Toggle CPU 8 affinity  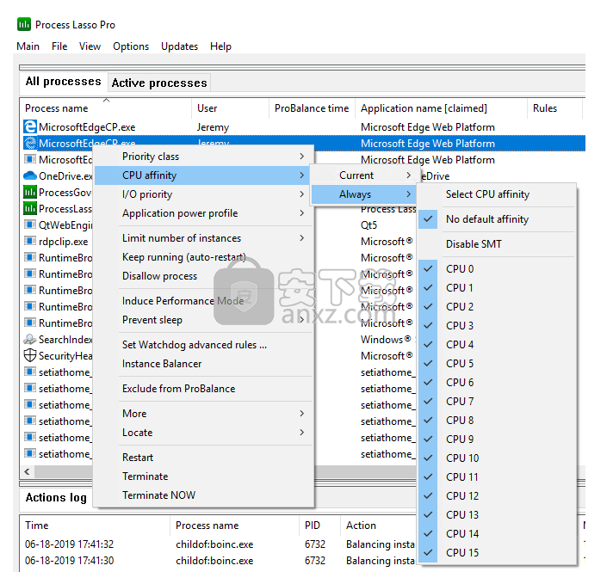[x=497, y=421]
